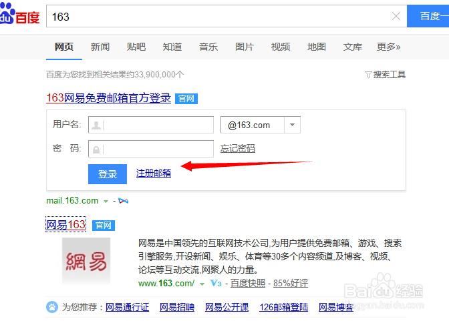
Task: Open the 网易招聘 recommended link
Action: click(177, 307)
